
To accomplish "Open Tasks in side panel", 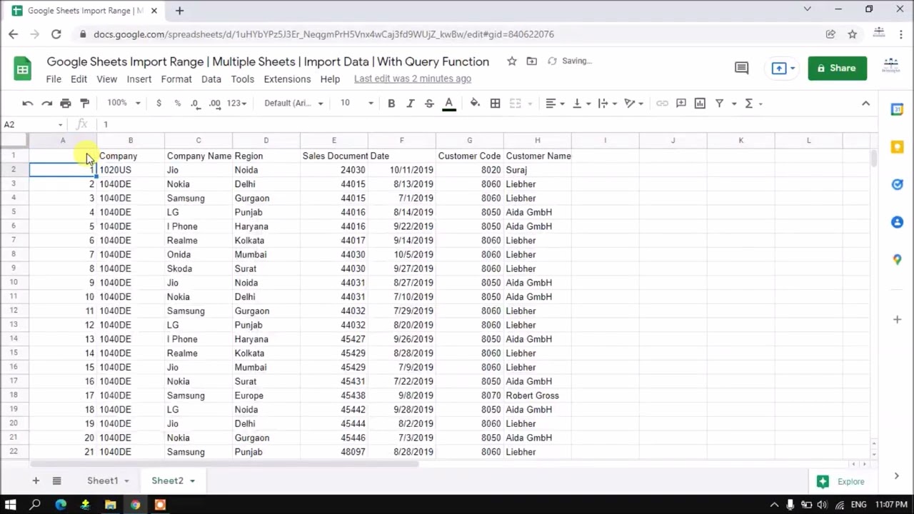I will click(897, 184).
